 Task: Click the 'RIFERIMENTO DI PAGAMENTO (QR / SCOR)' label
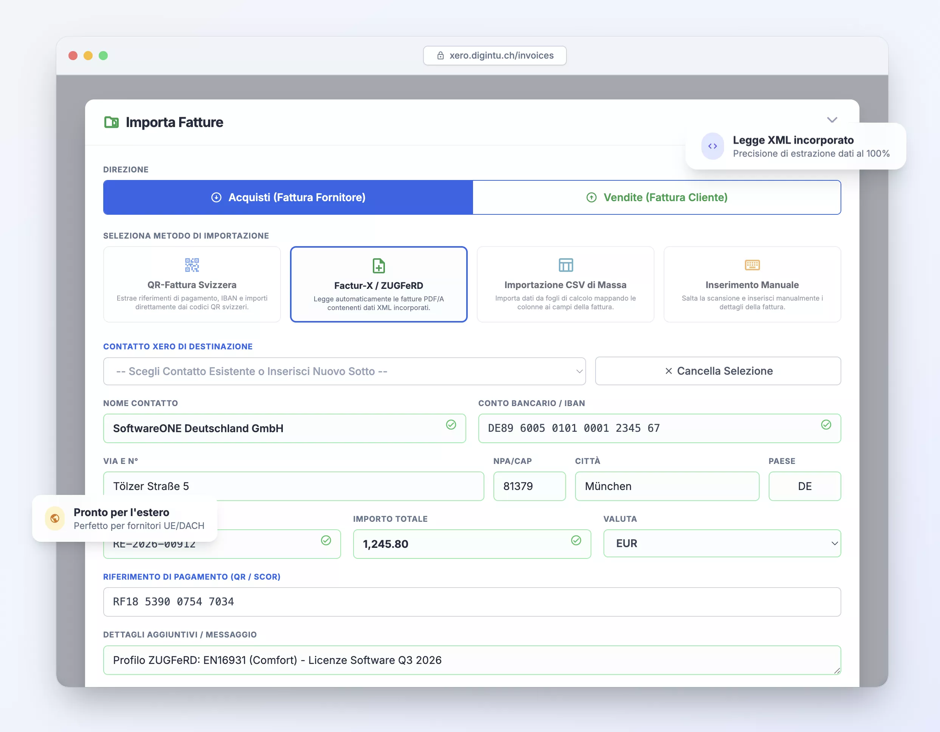192,577
